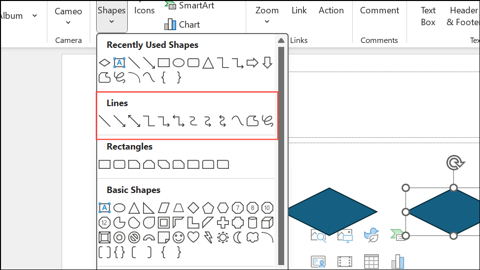This screenshot has height=270, width=480.
Task: Choose the Down Arrow block shape in Recently Used
Action: point(267,63)
